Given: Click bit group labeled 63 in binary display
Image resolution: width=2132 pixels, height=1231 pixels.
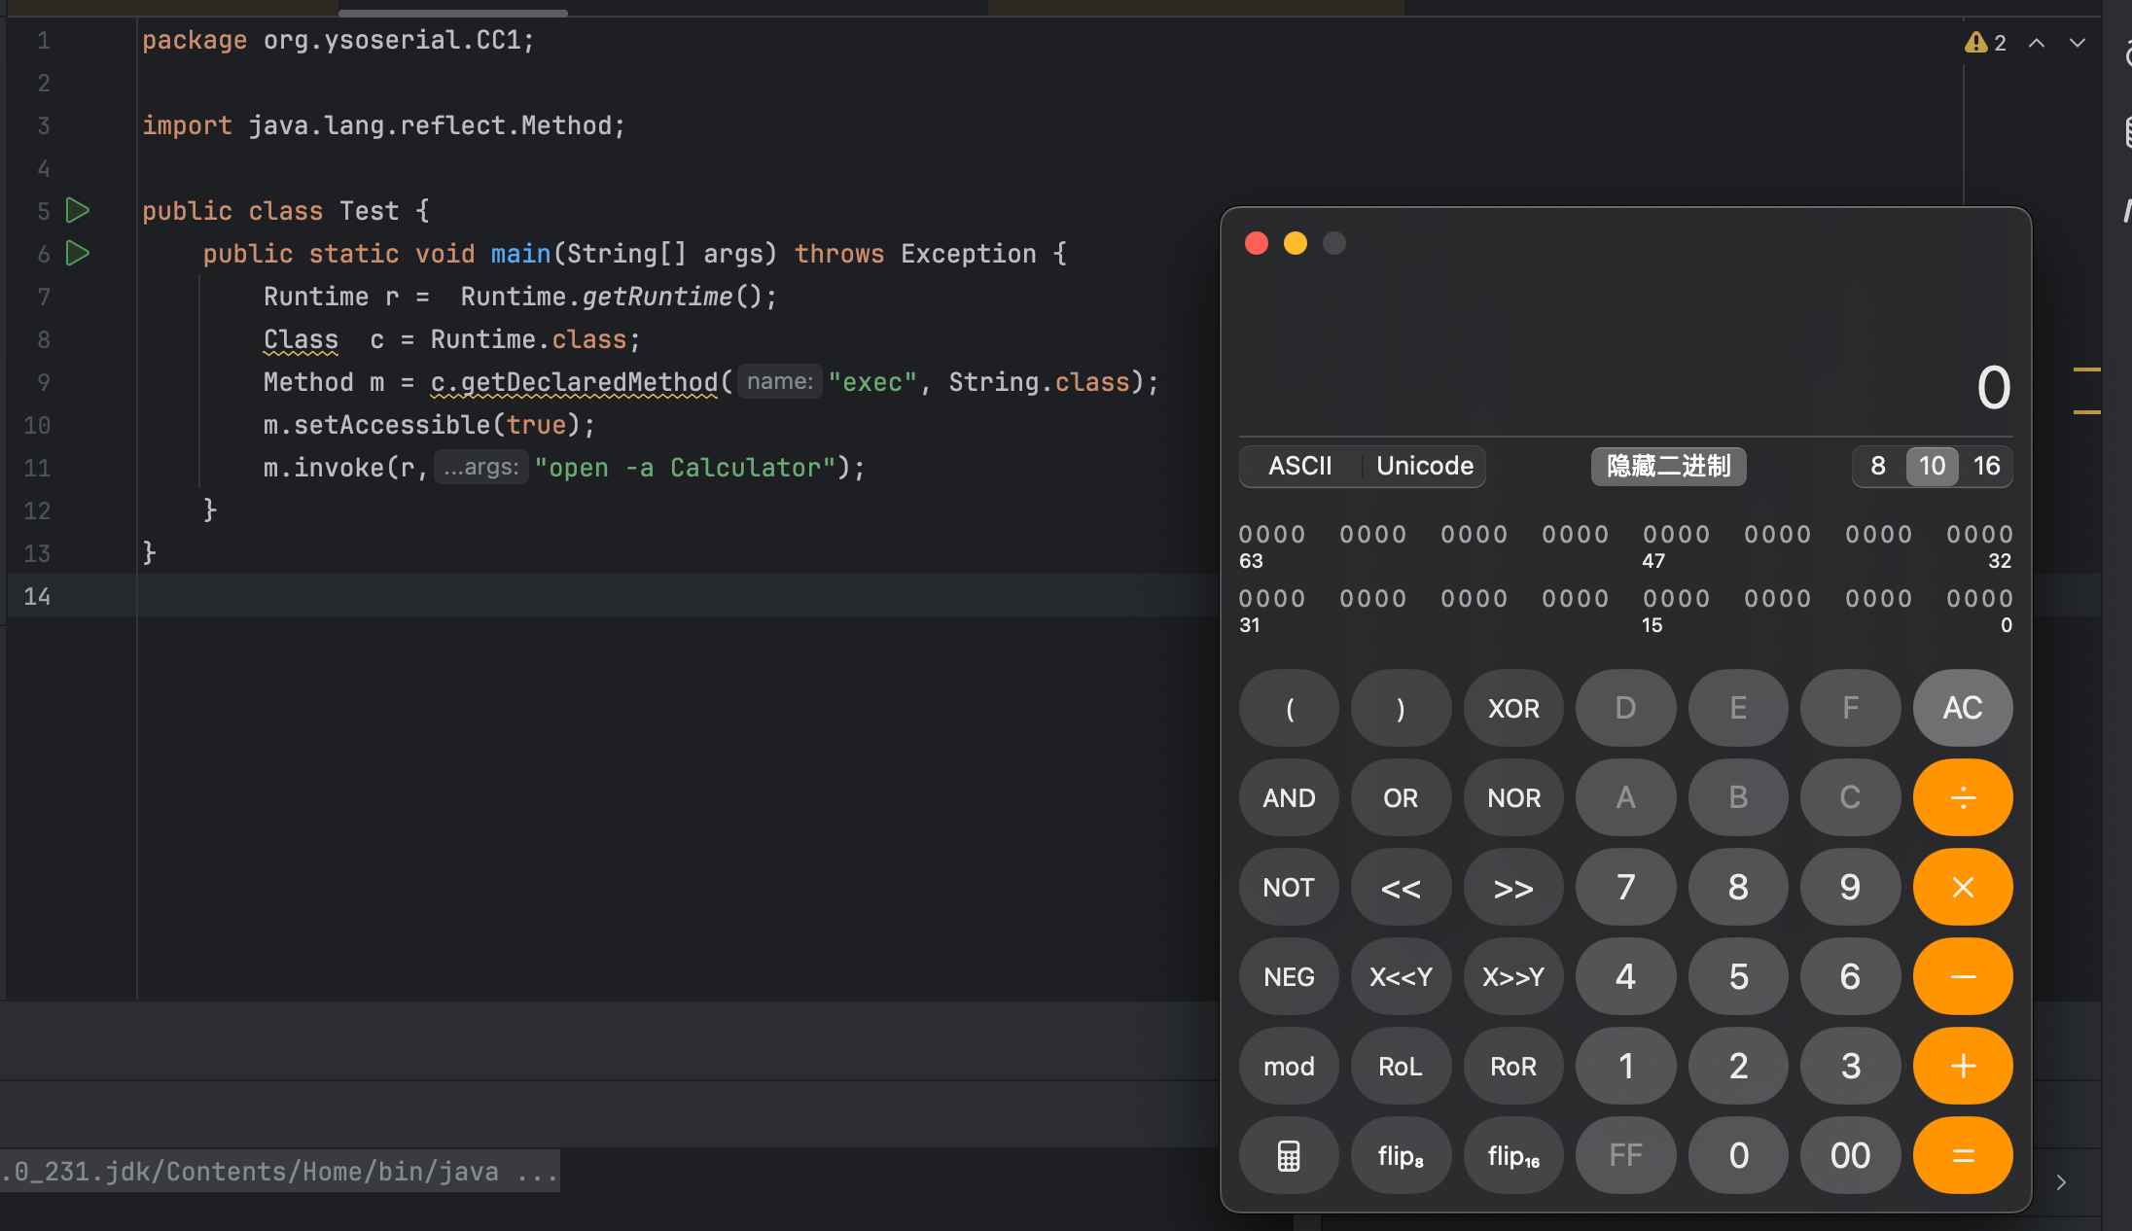Looking at the screenshot, I should pos(1271,535).
